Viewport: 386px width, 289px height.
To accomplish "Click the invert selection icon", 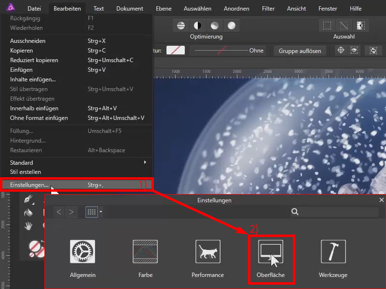I will 360,26.
